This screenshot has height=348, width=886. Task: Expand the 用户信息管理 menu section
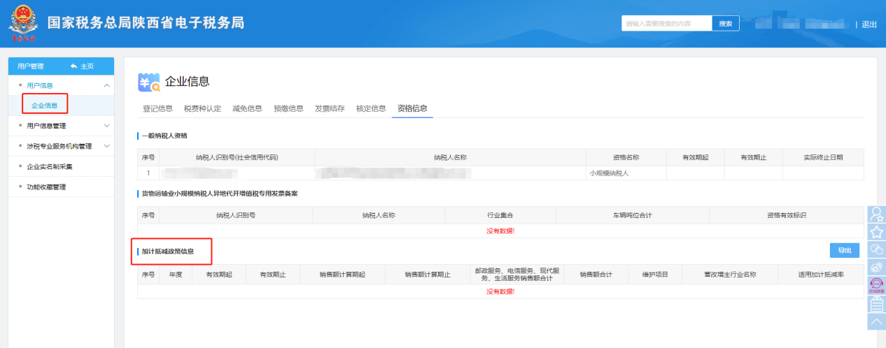(x=106, y=126)
